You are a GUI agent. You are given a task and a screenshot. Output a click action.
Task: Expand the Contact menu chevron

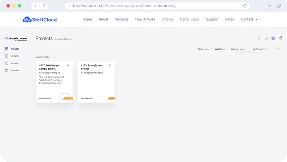pos(256,19)
